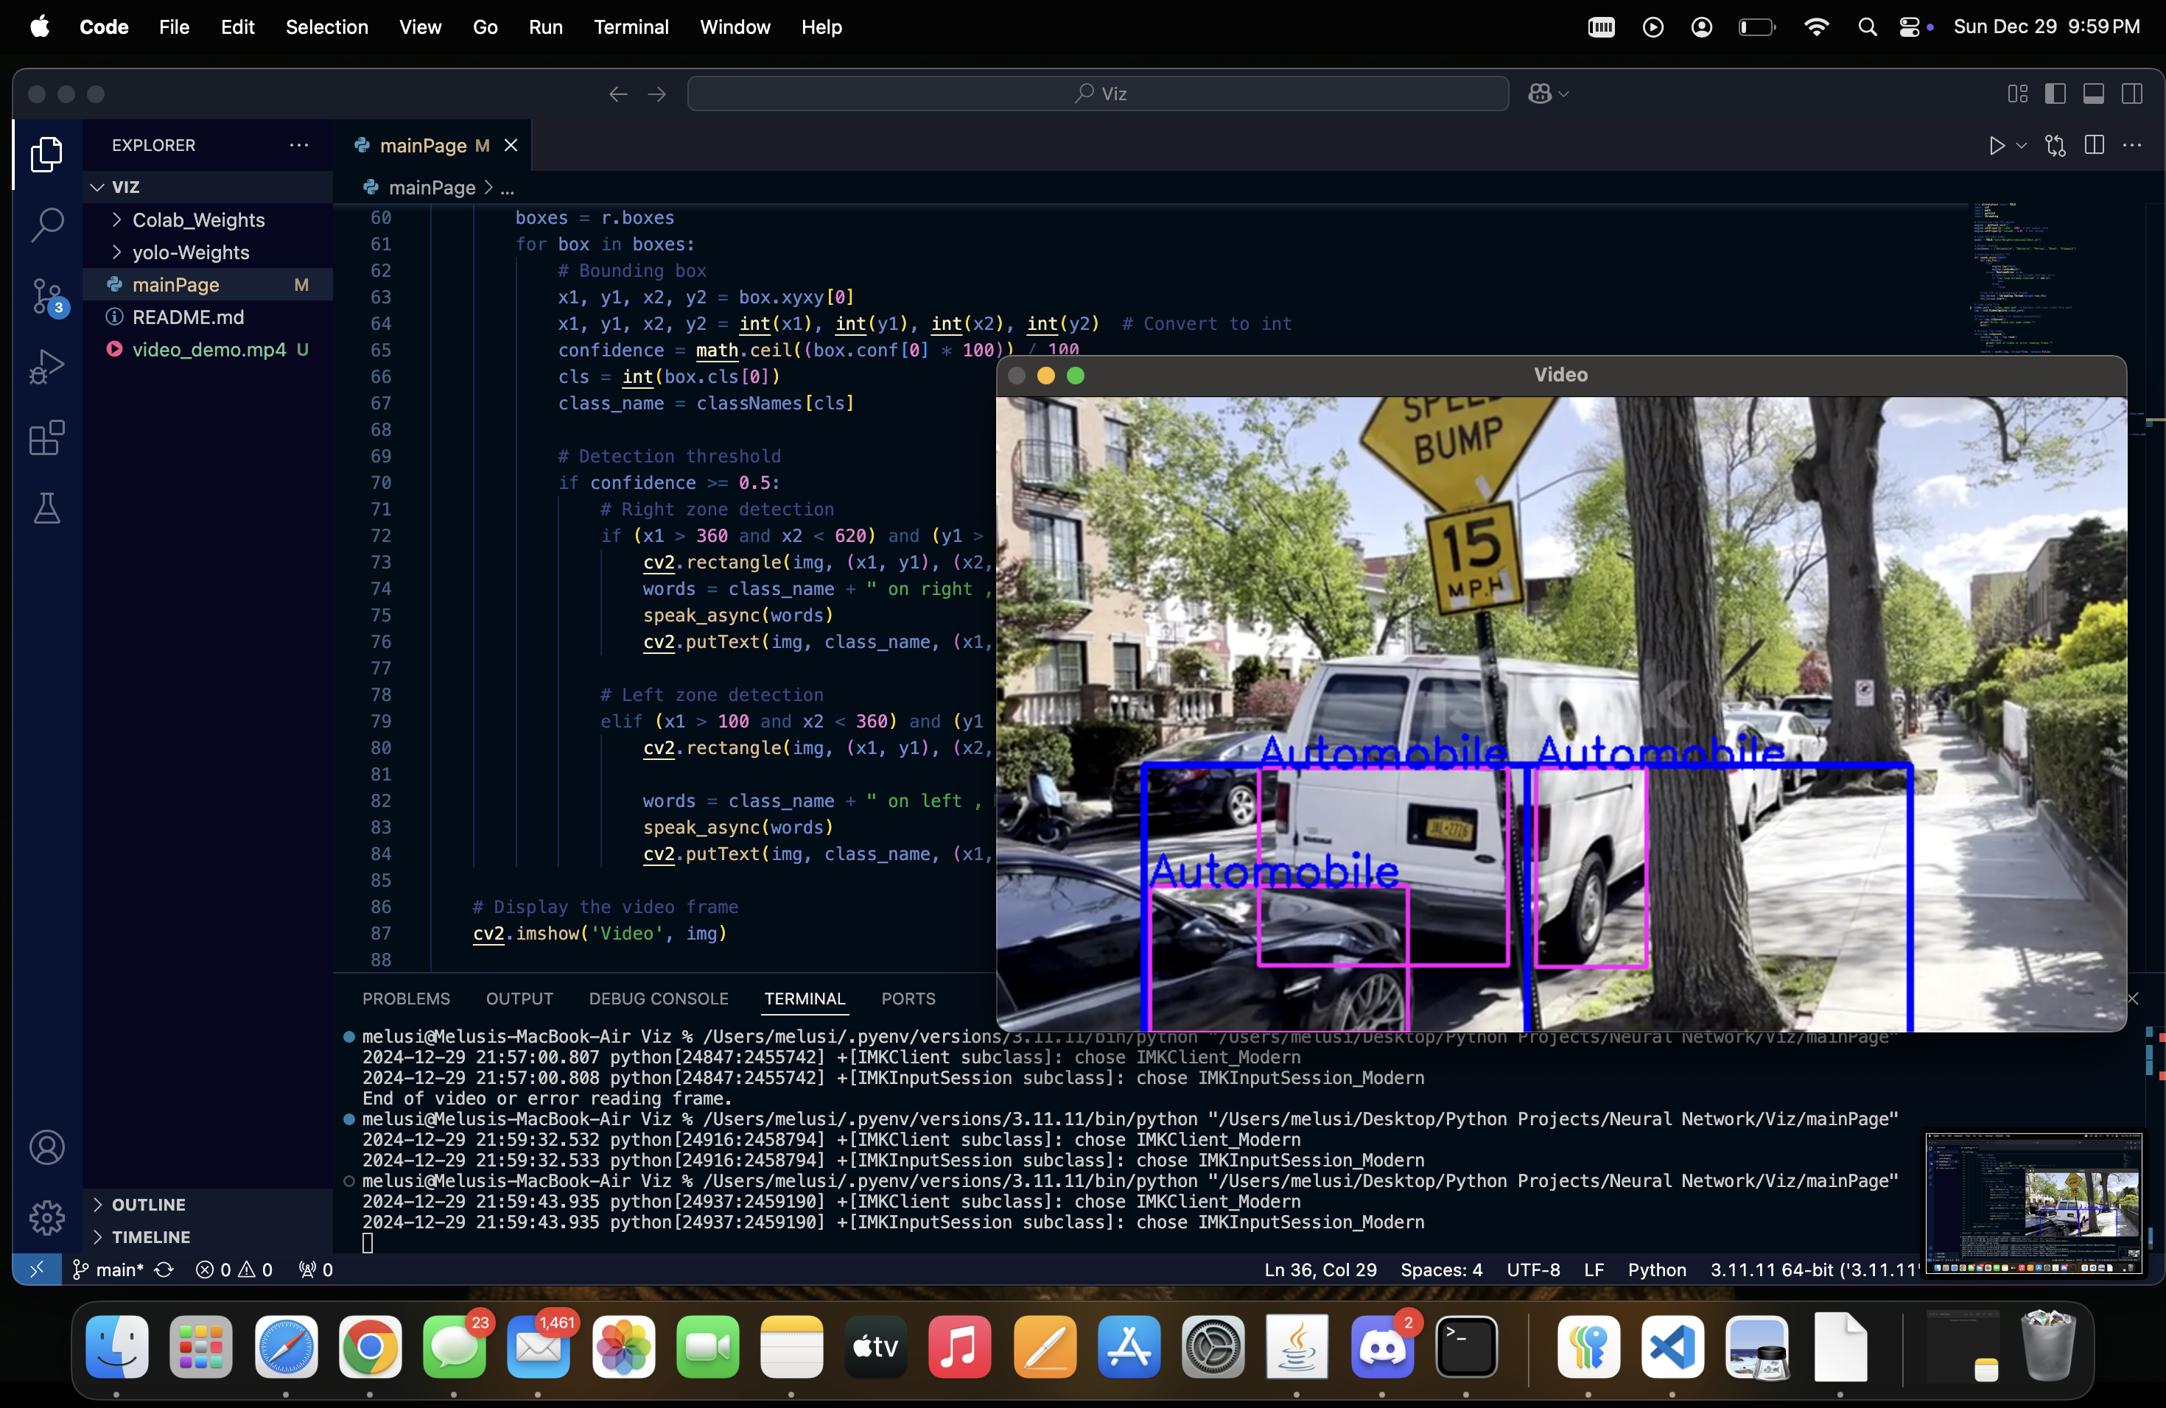Split the editor using the split icon
The width and height of the screenshot is (2166, 1408).
[2094, 144]
